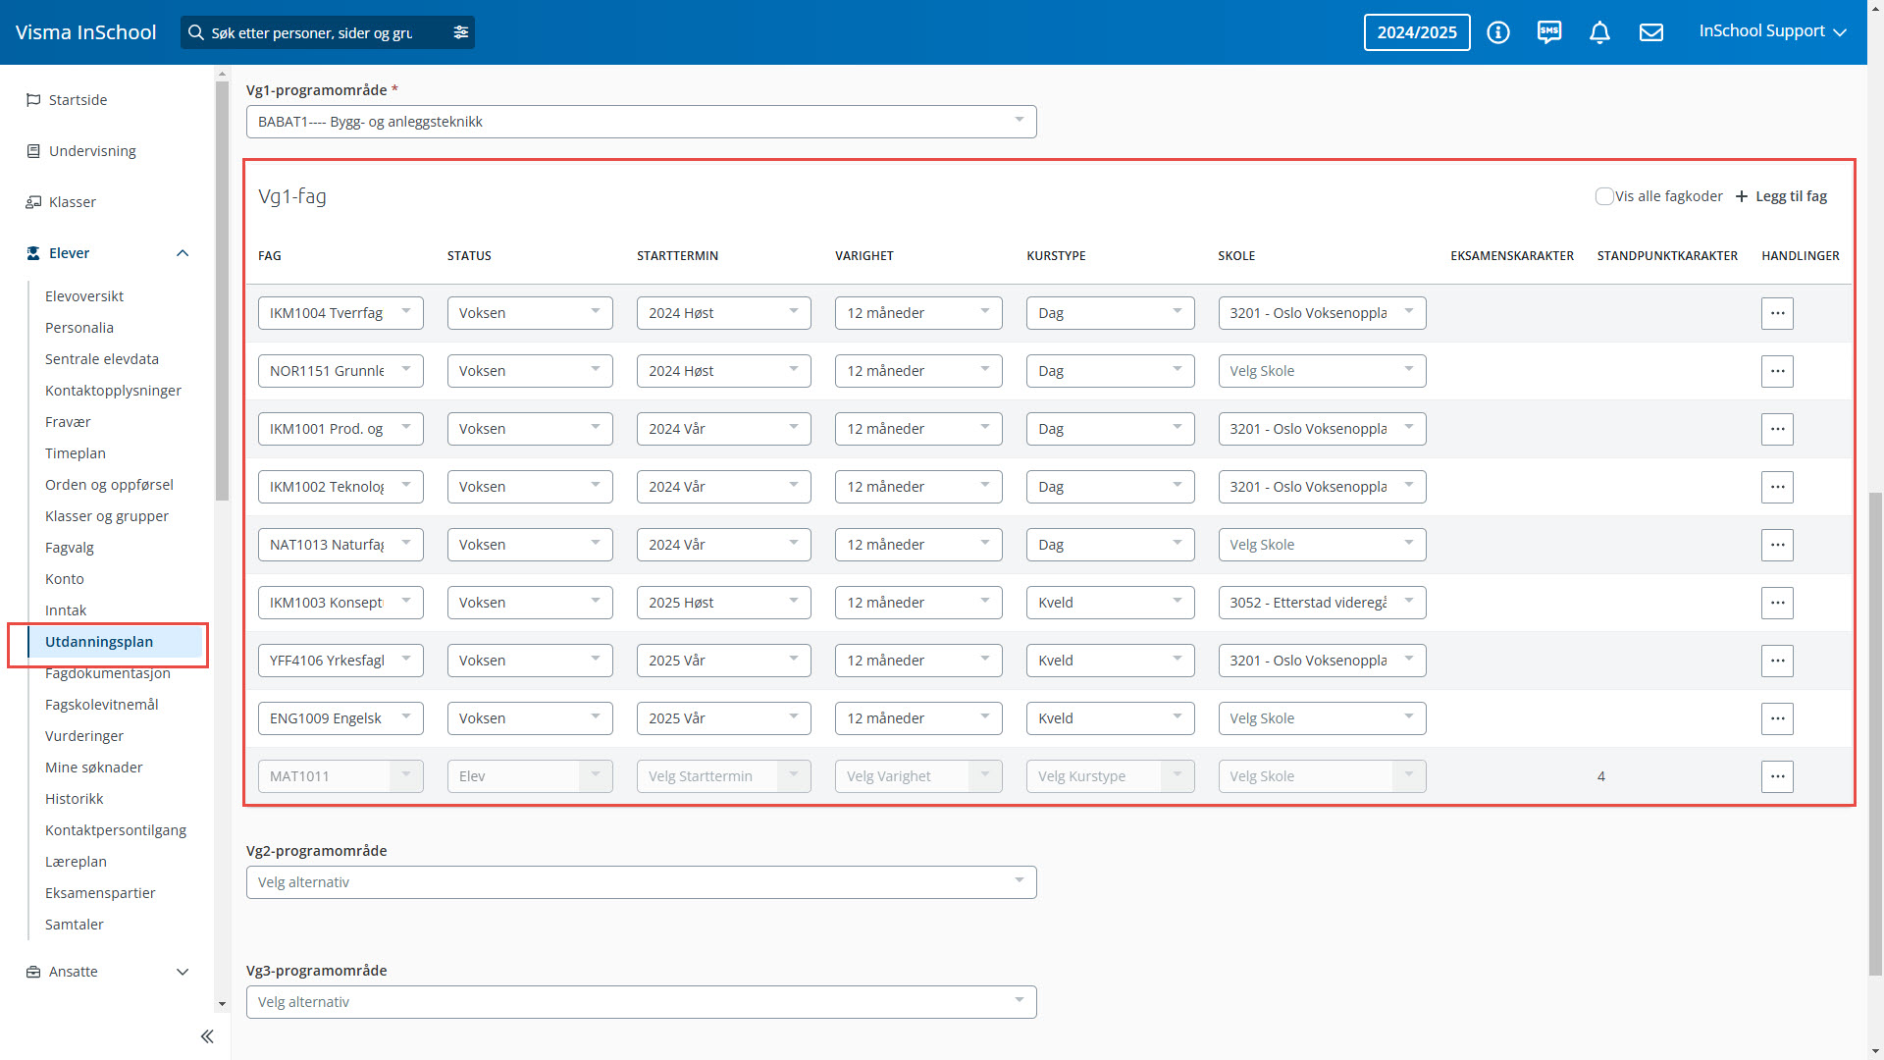The height and width of the screenshot is (1060, 1884).
Task: Collapse the sidebar with double-chevron icon
Action: [207, 1036]
